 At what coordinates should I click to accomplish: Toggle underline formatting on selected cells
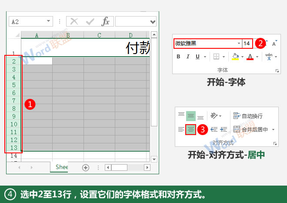[x=198, y=57]
